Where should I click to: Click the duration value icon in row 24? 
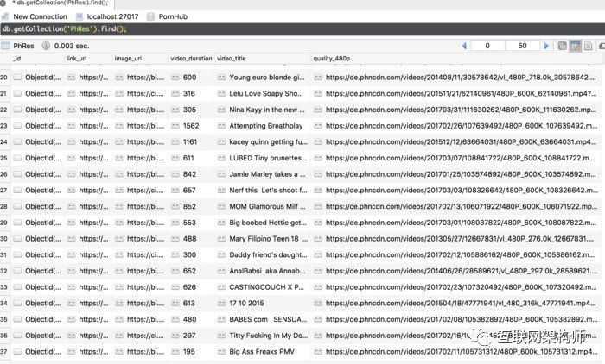click(x=175, y=142)
